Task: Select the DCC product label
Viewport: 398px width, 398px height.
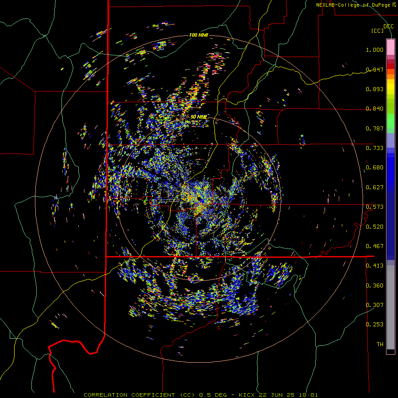Action: coord(389,27)
